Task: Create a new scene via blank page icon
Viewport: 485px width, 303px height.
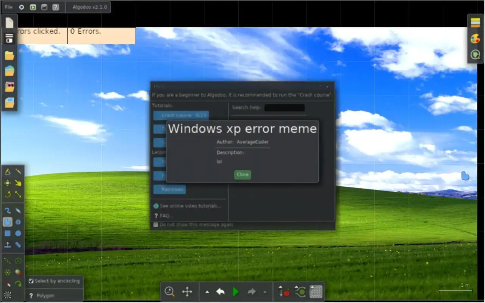Action: [x=9, y=22]
